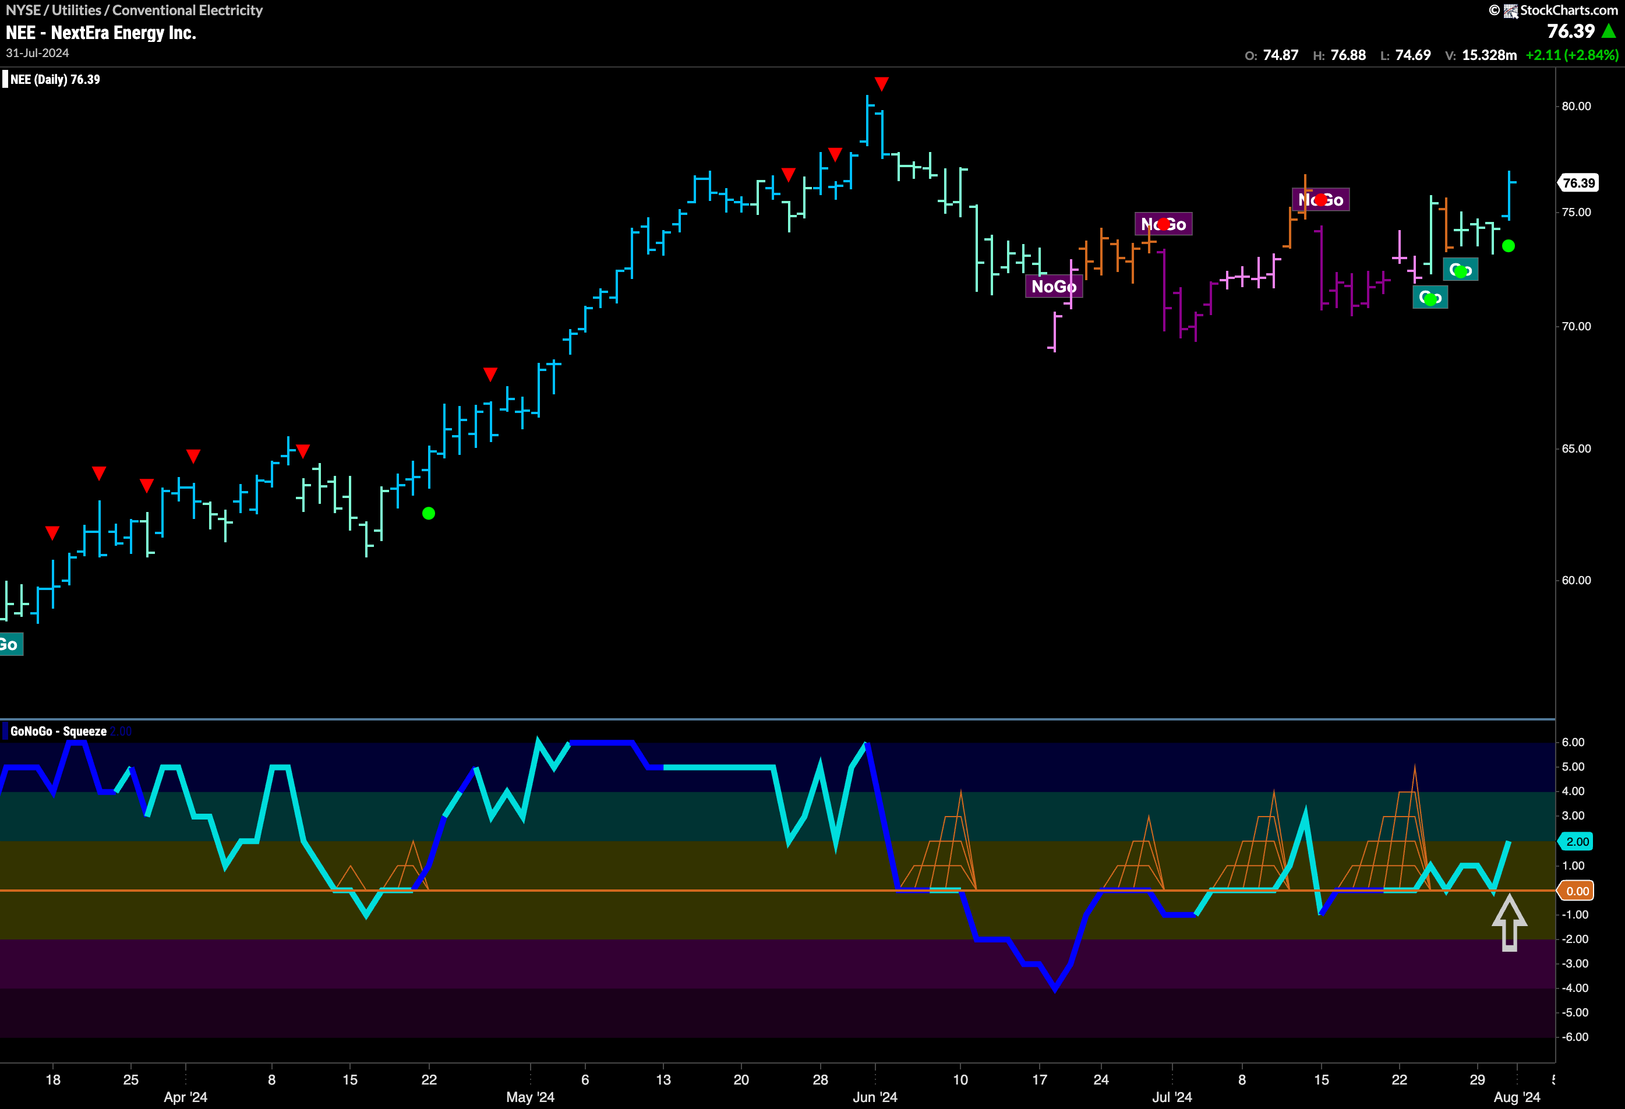Click the 60.00 price axis label
Viewport: 1625px width, 1109px height.
[x=1576, y=580]
